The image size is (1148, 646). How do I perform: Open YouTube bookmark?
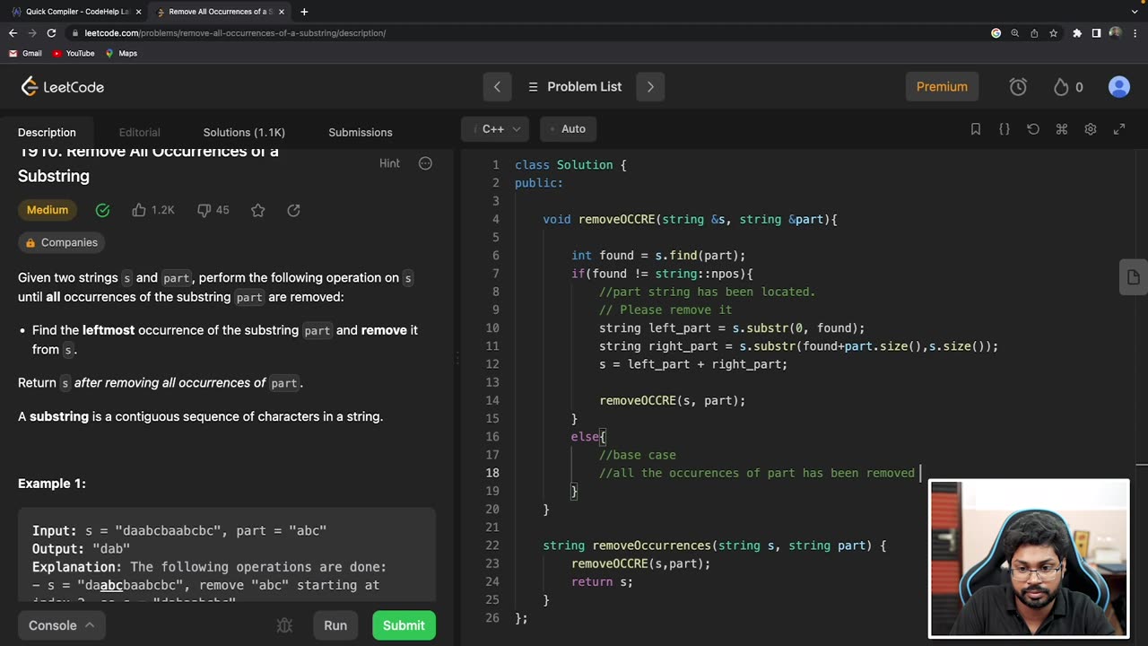coord(74,53)
